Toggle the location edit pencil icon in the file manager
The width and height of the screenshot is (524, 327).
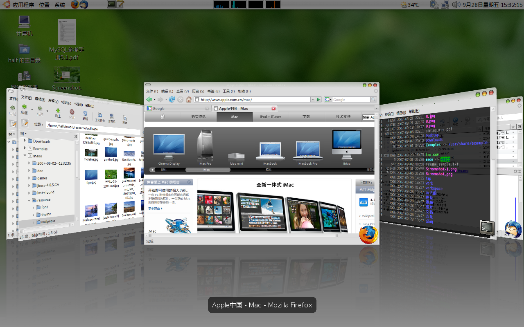[x=25, y=123]
